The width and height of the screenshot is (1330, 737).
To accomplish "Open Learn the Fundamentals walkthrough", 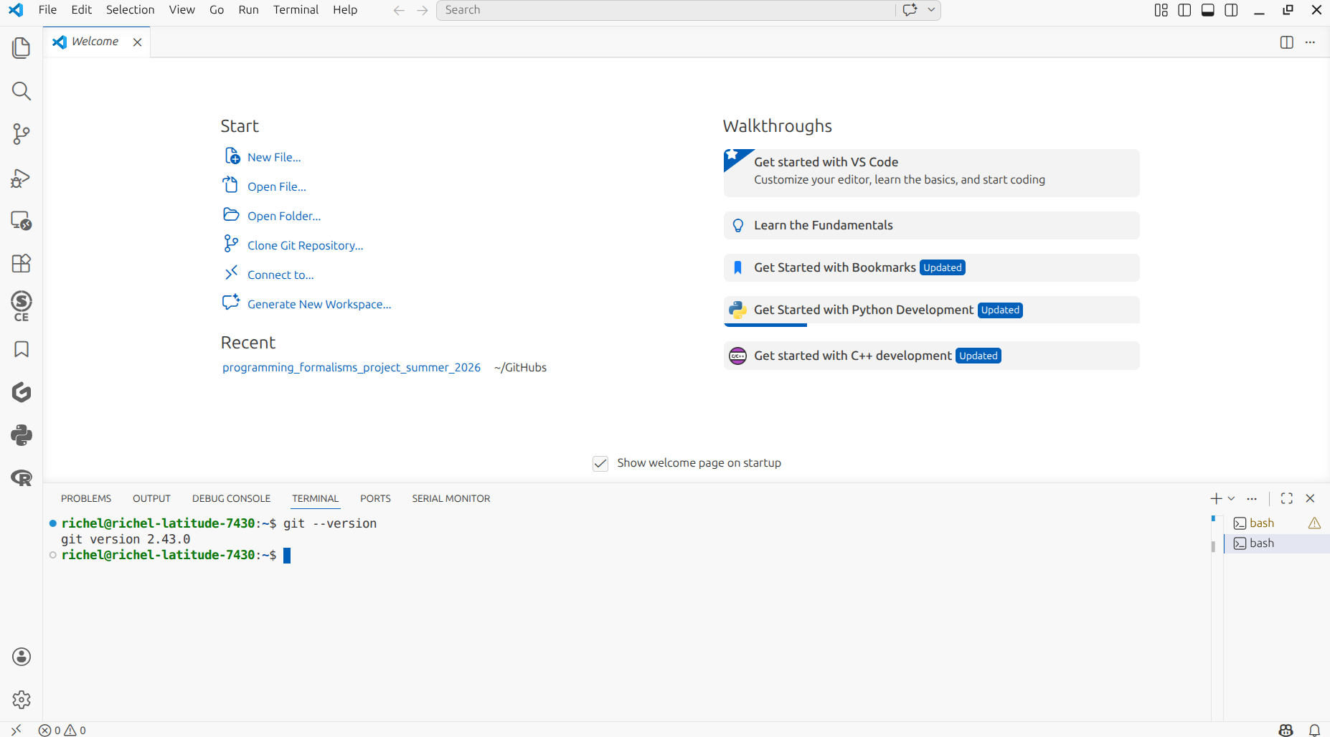I will pos(931,225).
